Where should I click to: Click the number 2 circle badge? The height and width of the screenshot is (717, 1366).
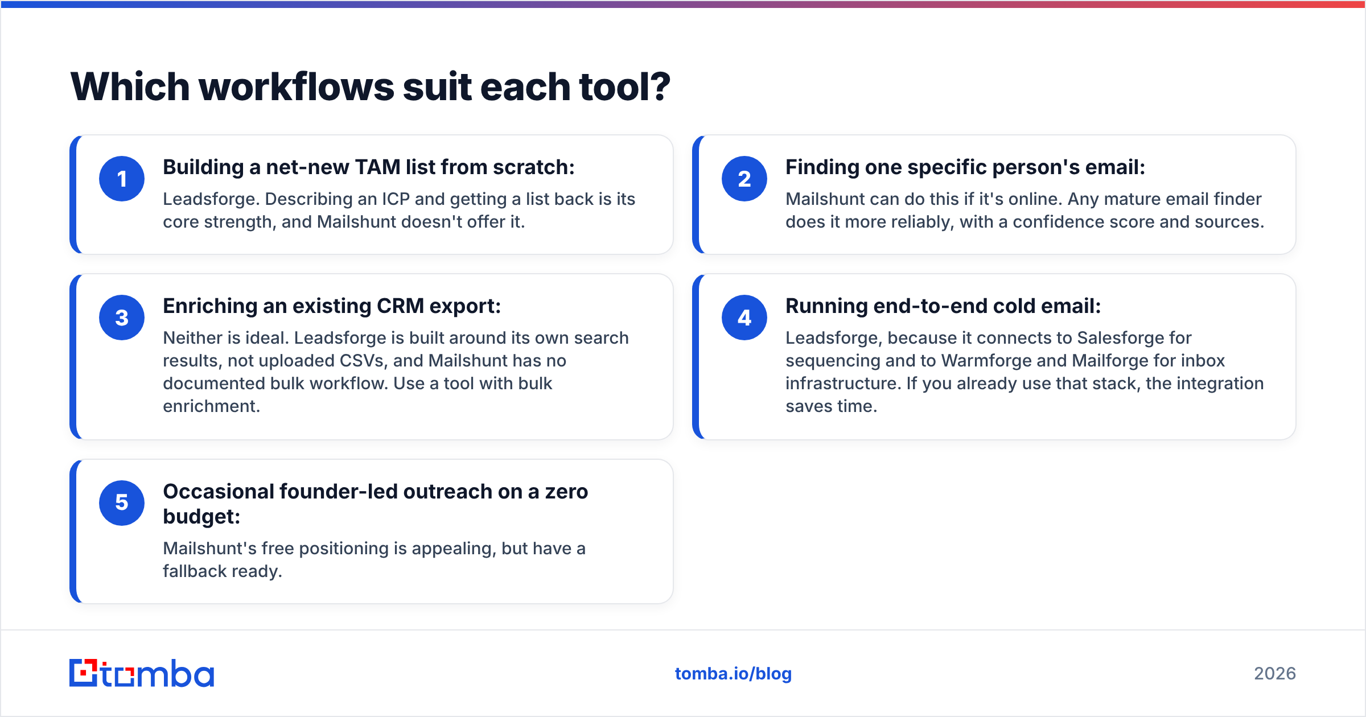pyautogui.click(x=744, y=179)
